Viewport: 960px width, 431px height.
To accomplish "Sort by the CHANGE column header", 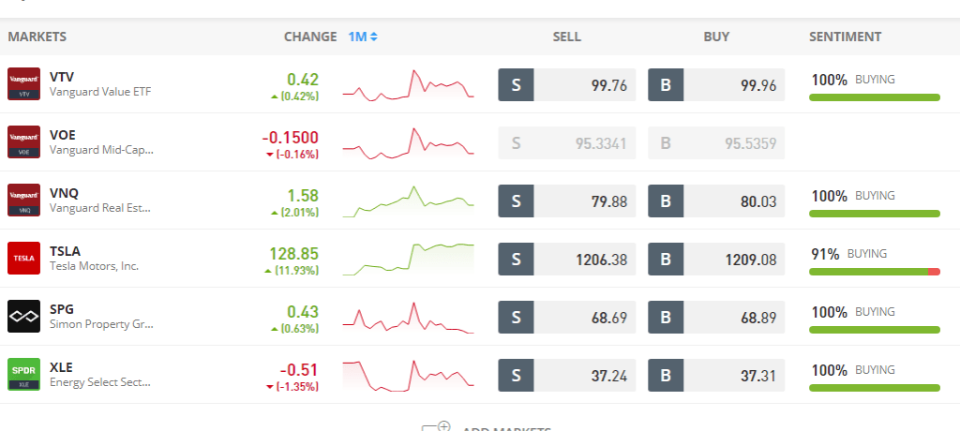I will [310, 37].
